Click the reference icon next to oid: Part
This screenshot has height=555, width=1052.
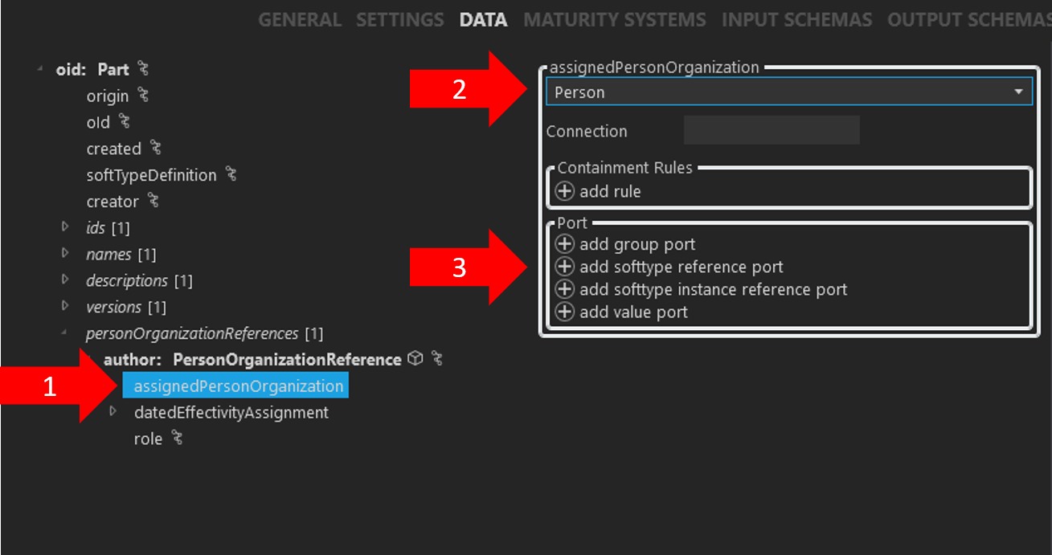[x=142, y=69]
